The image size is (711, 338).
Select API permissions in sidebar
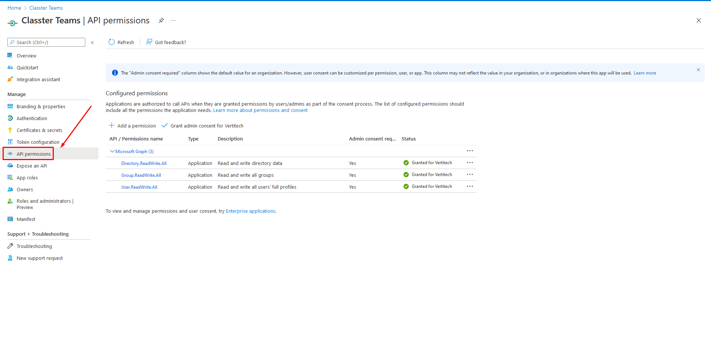pyautogui.click(x=34, y=154)
